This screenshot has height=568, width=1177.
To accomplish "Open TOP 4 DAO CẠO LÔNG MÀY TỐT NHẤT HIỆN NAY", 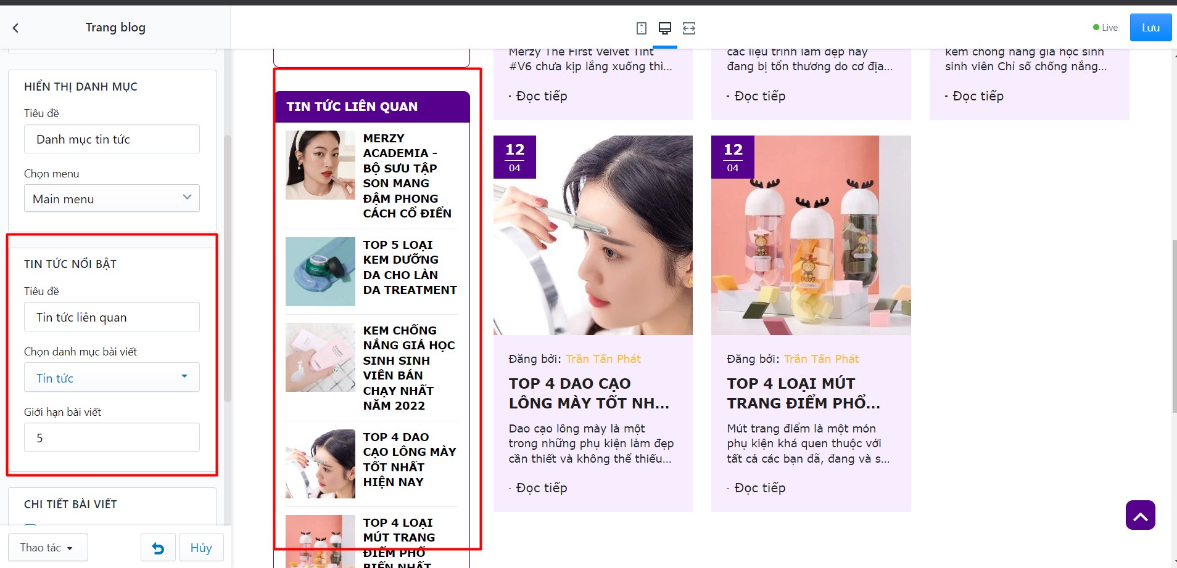I will (x=410, y=460).
